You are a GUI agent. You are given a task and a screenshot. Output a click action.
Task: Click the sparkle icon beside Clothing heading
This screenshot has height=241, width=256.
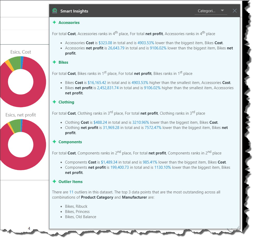tap(54, 102)
